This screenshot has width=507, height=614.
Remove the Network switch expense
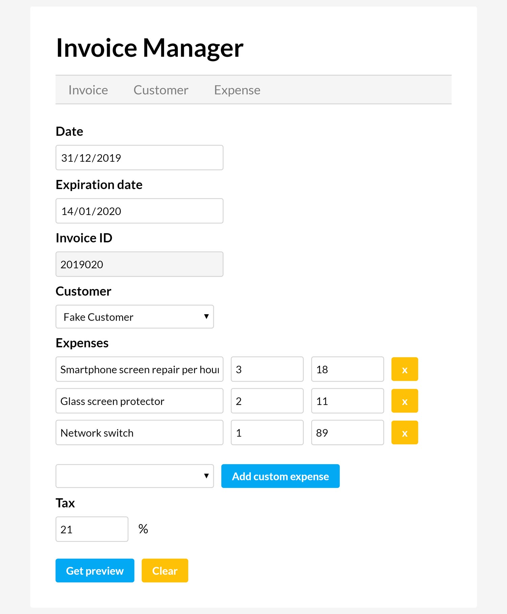point(405,432)
